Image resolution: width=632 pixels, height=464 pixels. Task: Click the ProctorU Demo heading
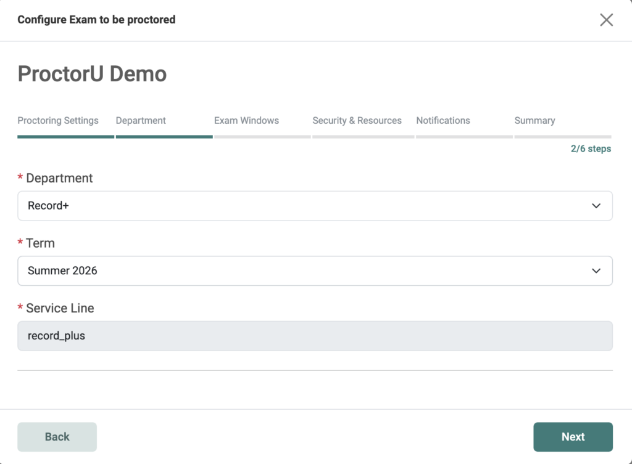(x=92, y=74)
